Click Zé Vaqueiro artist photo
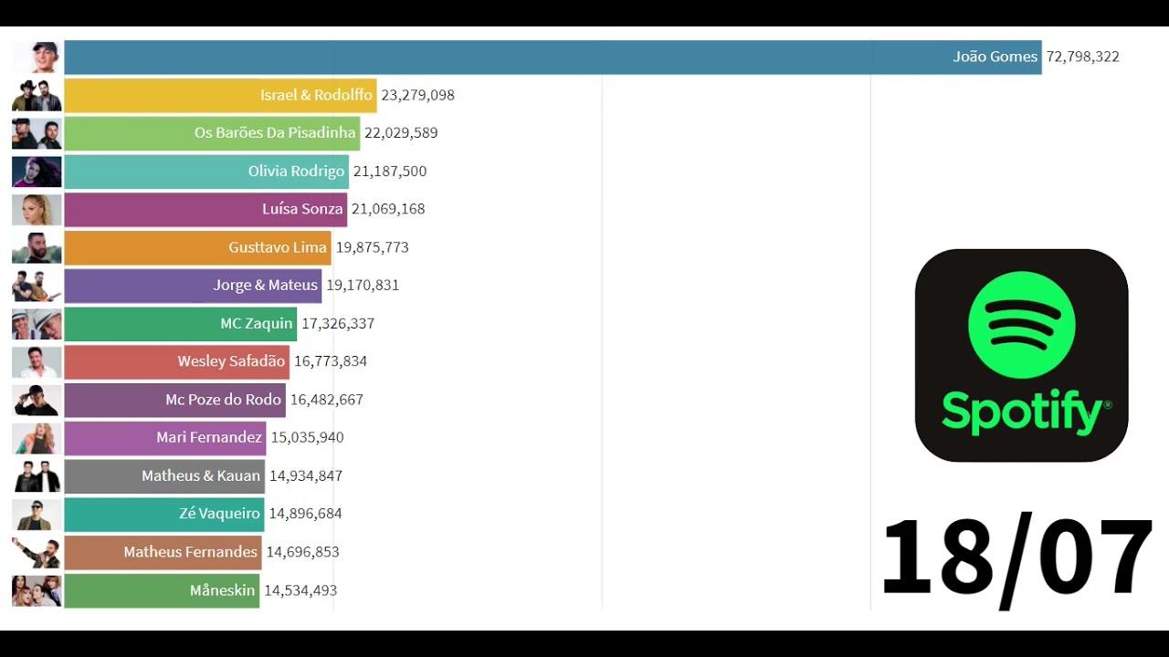The width and height of the screenshot is (1169, 657). tap(37, 514)
